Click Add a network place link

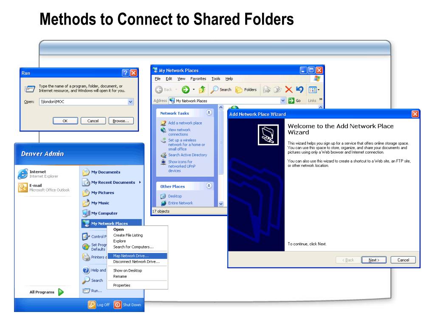[x=185, y=123]
